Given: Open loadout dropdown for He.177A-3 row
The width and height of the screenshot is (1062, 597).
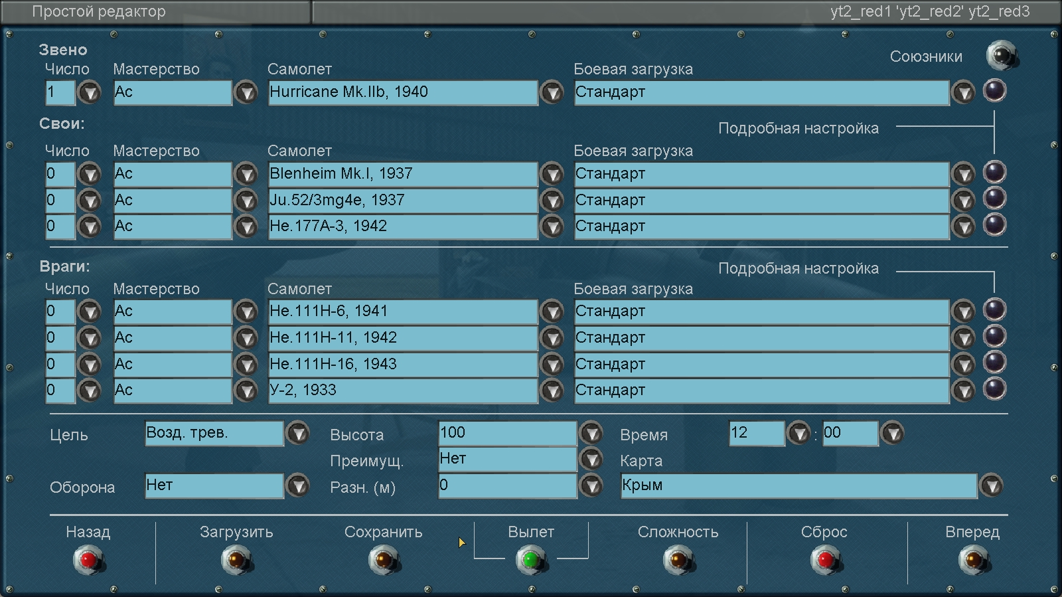Looking at the screenshot, I should point(963,226).
